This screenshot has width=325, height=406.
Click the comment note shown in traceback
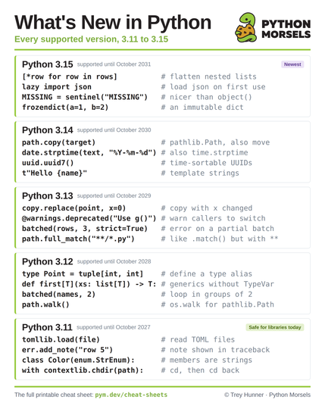[215, 350]
